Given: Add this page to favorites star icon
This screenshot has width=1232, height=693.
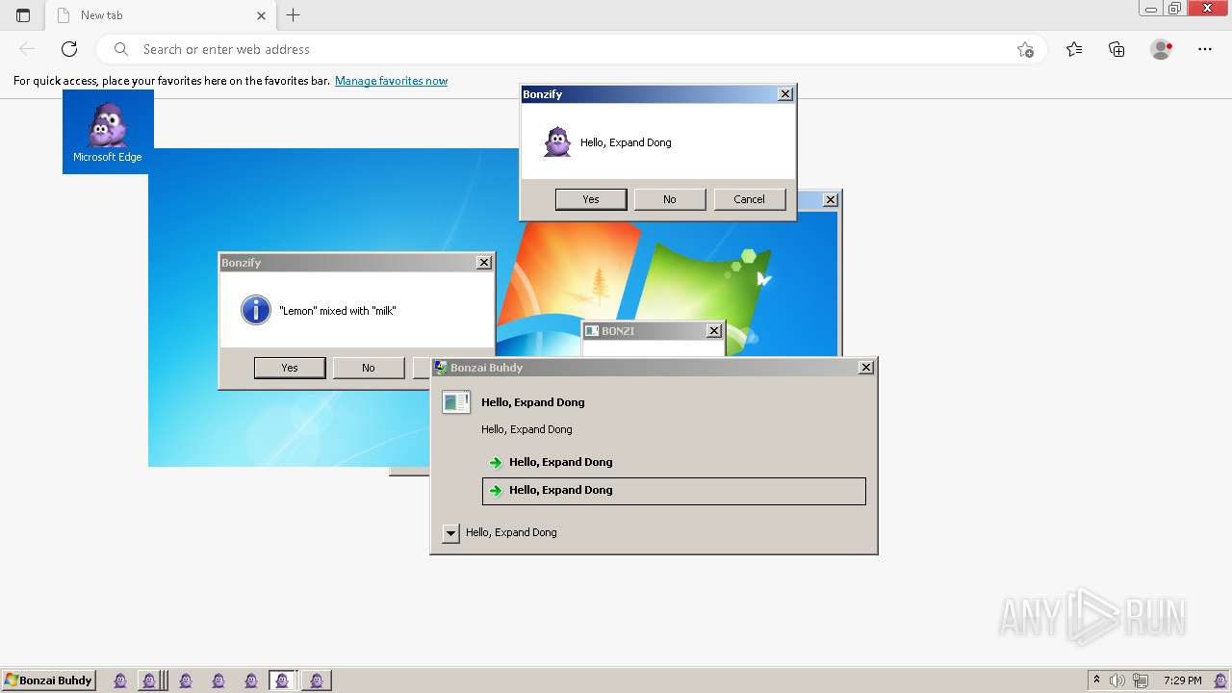Looking at the screenshot, I should (x=1025, y=49).
